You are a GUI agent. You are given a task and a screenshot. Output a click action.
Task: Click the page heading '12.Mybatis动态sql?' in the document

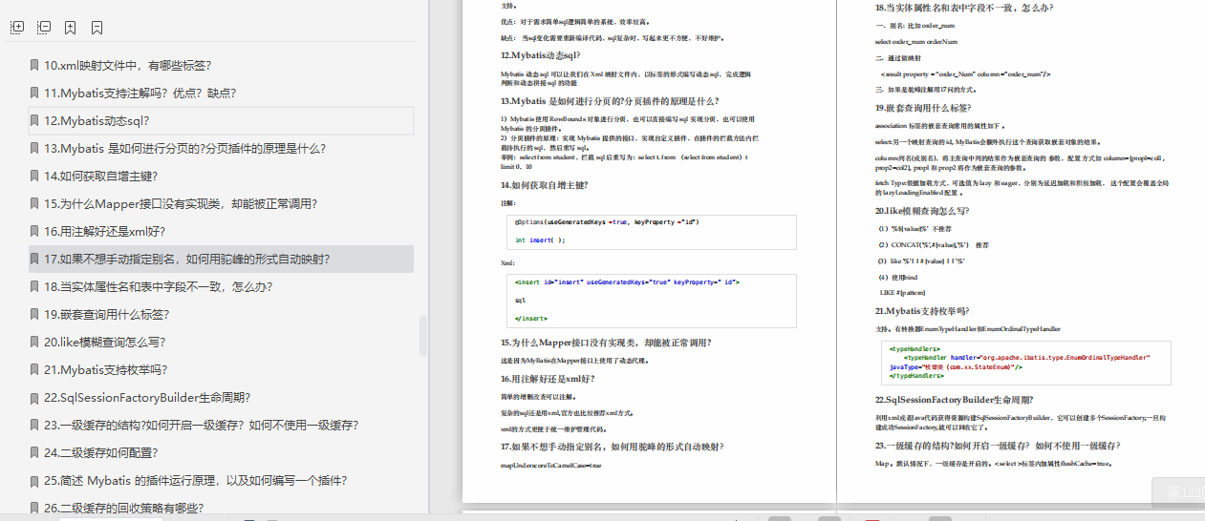pyautogui.click(x=540, y=54)
